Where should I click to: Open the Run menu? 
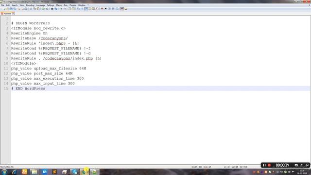(x=66, y=5)
